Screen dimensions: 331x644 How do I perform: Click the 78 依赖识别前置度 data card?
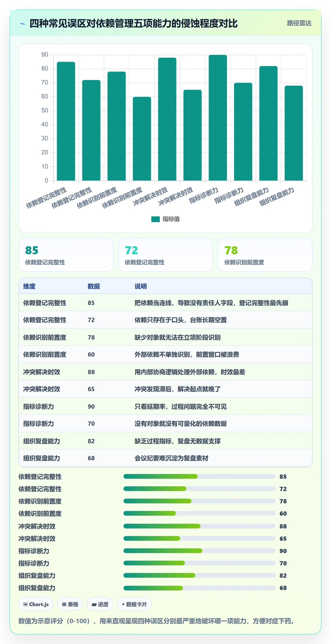pos(265,255)
